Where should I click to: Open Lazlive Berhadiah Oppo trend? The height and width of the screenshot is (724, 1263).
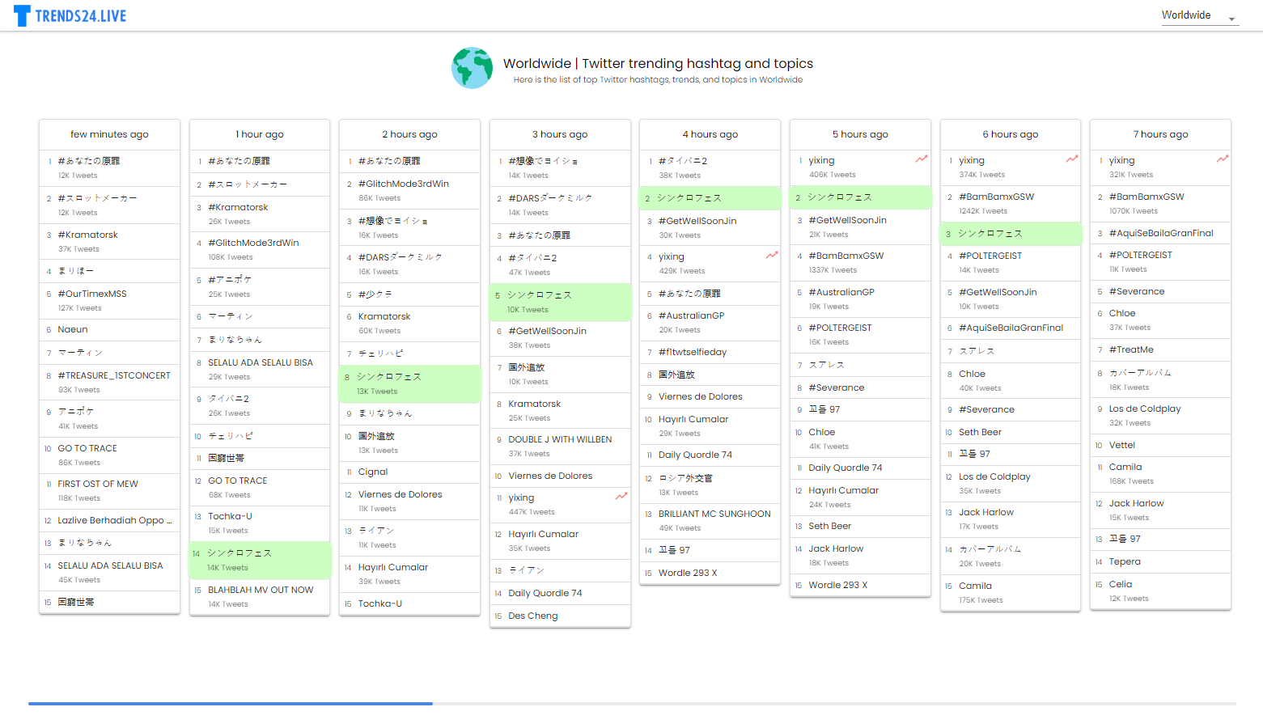point(115,520)
